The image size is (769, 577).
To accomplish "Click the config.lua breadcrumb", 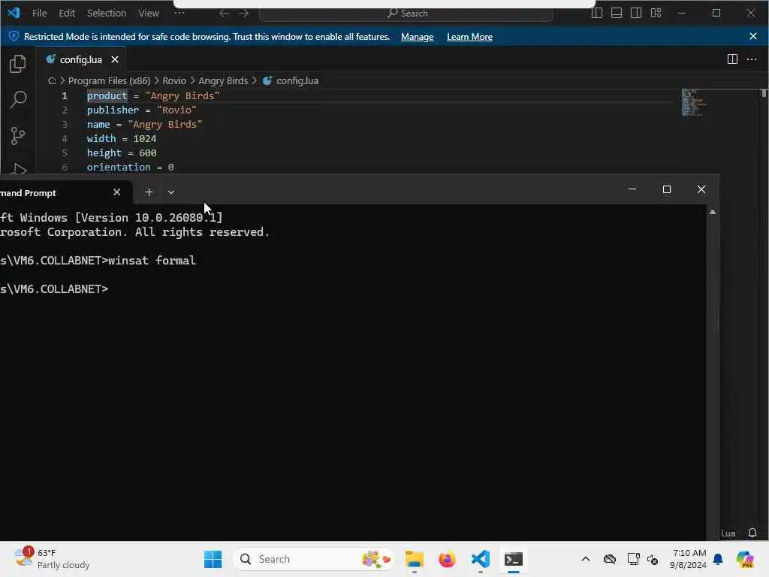I will pos(297,80).
